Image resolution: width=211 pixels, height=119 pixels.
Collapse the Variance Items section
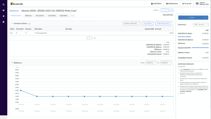pos(12,23)
